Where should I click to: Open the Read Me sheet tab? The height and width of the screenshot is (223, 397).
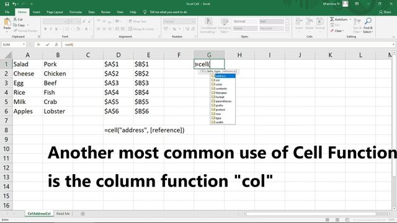coord(63,214)
